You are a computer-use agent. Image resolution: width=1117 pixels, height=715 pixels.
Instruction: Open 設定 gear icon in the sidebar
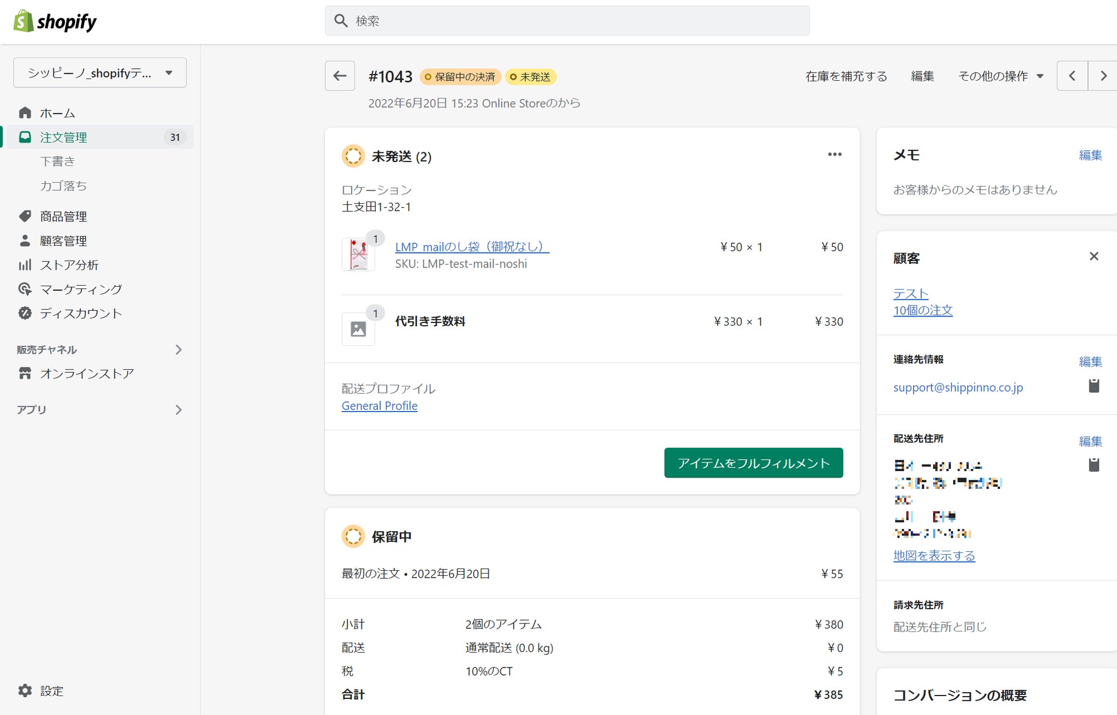tap(25, 690)
